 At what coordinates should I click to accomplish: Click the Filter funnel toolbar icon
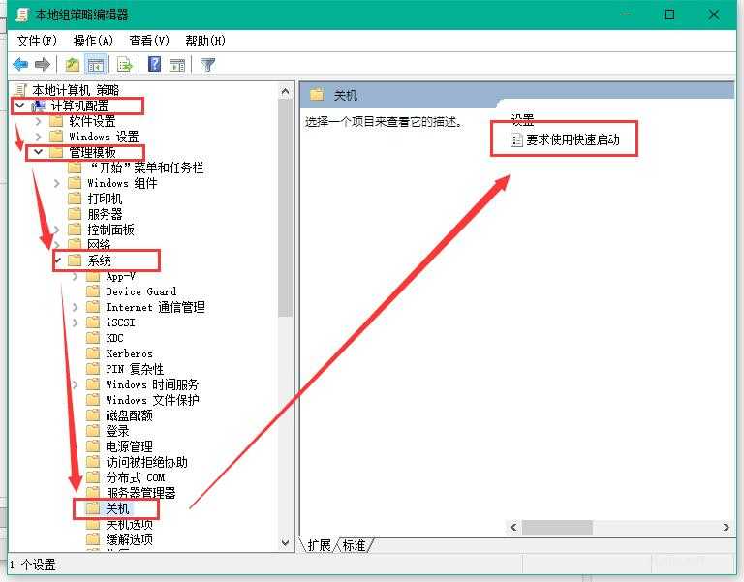(208, 64)
